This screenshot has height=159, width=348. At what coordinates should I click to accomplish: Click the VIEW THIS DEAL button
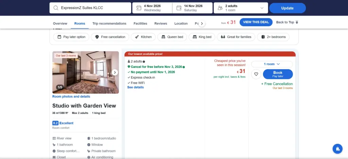pos(256,22)
